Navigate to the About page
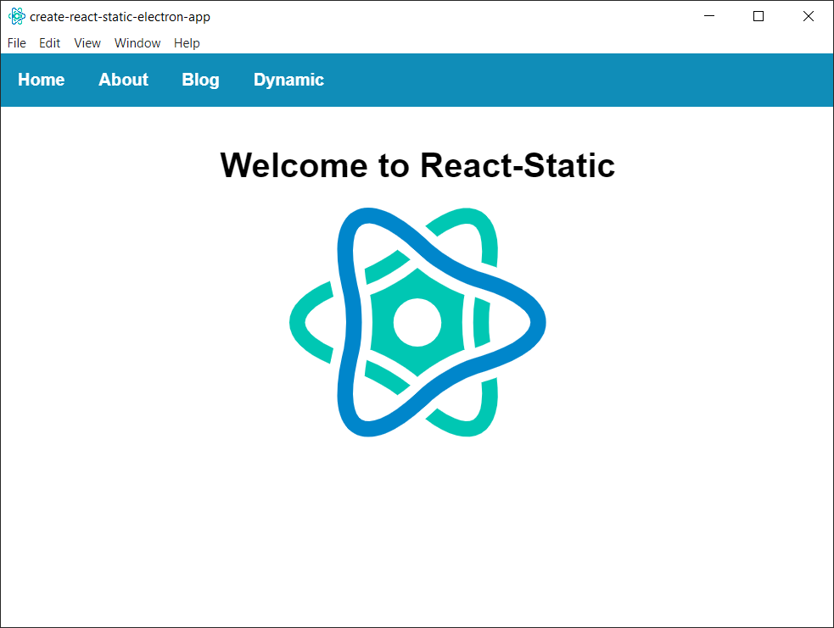The width and height of the screenshot is (834, 628). [x=123, y=80]
